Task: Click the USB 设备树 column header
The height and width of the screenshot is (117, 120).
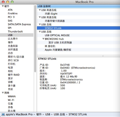Action: 79,6
